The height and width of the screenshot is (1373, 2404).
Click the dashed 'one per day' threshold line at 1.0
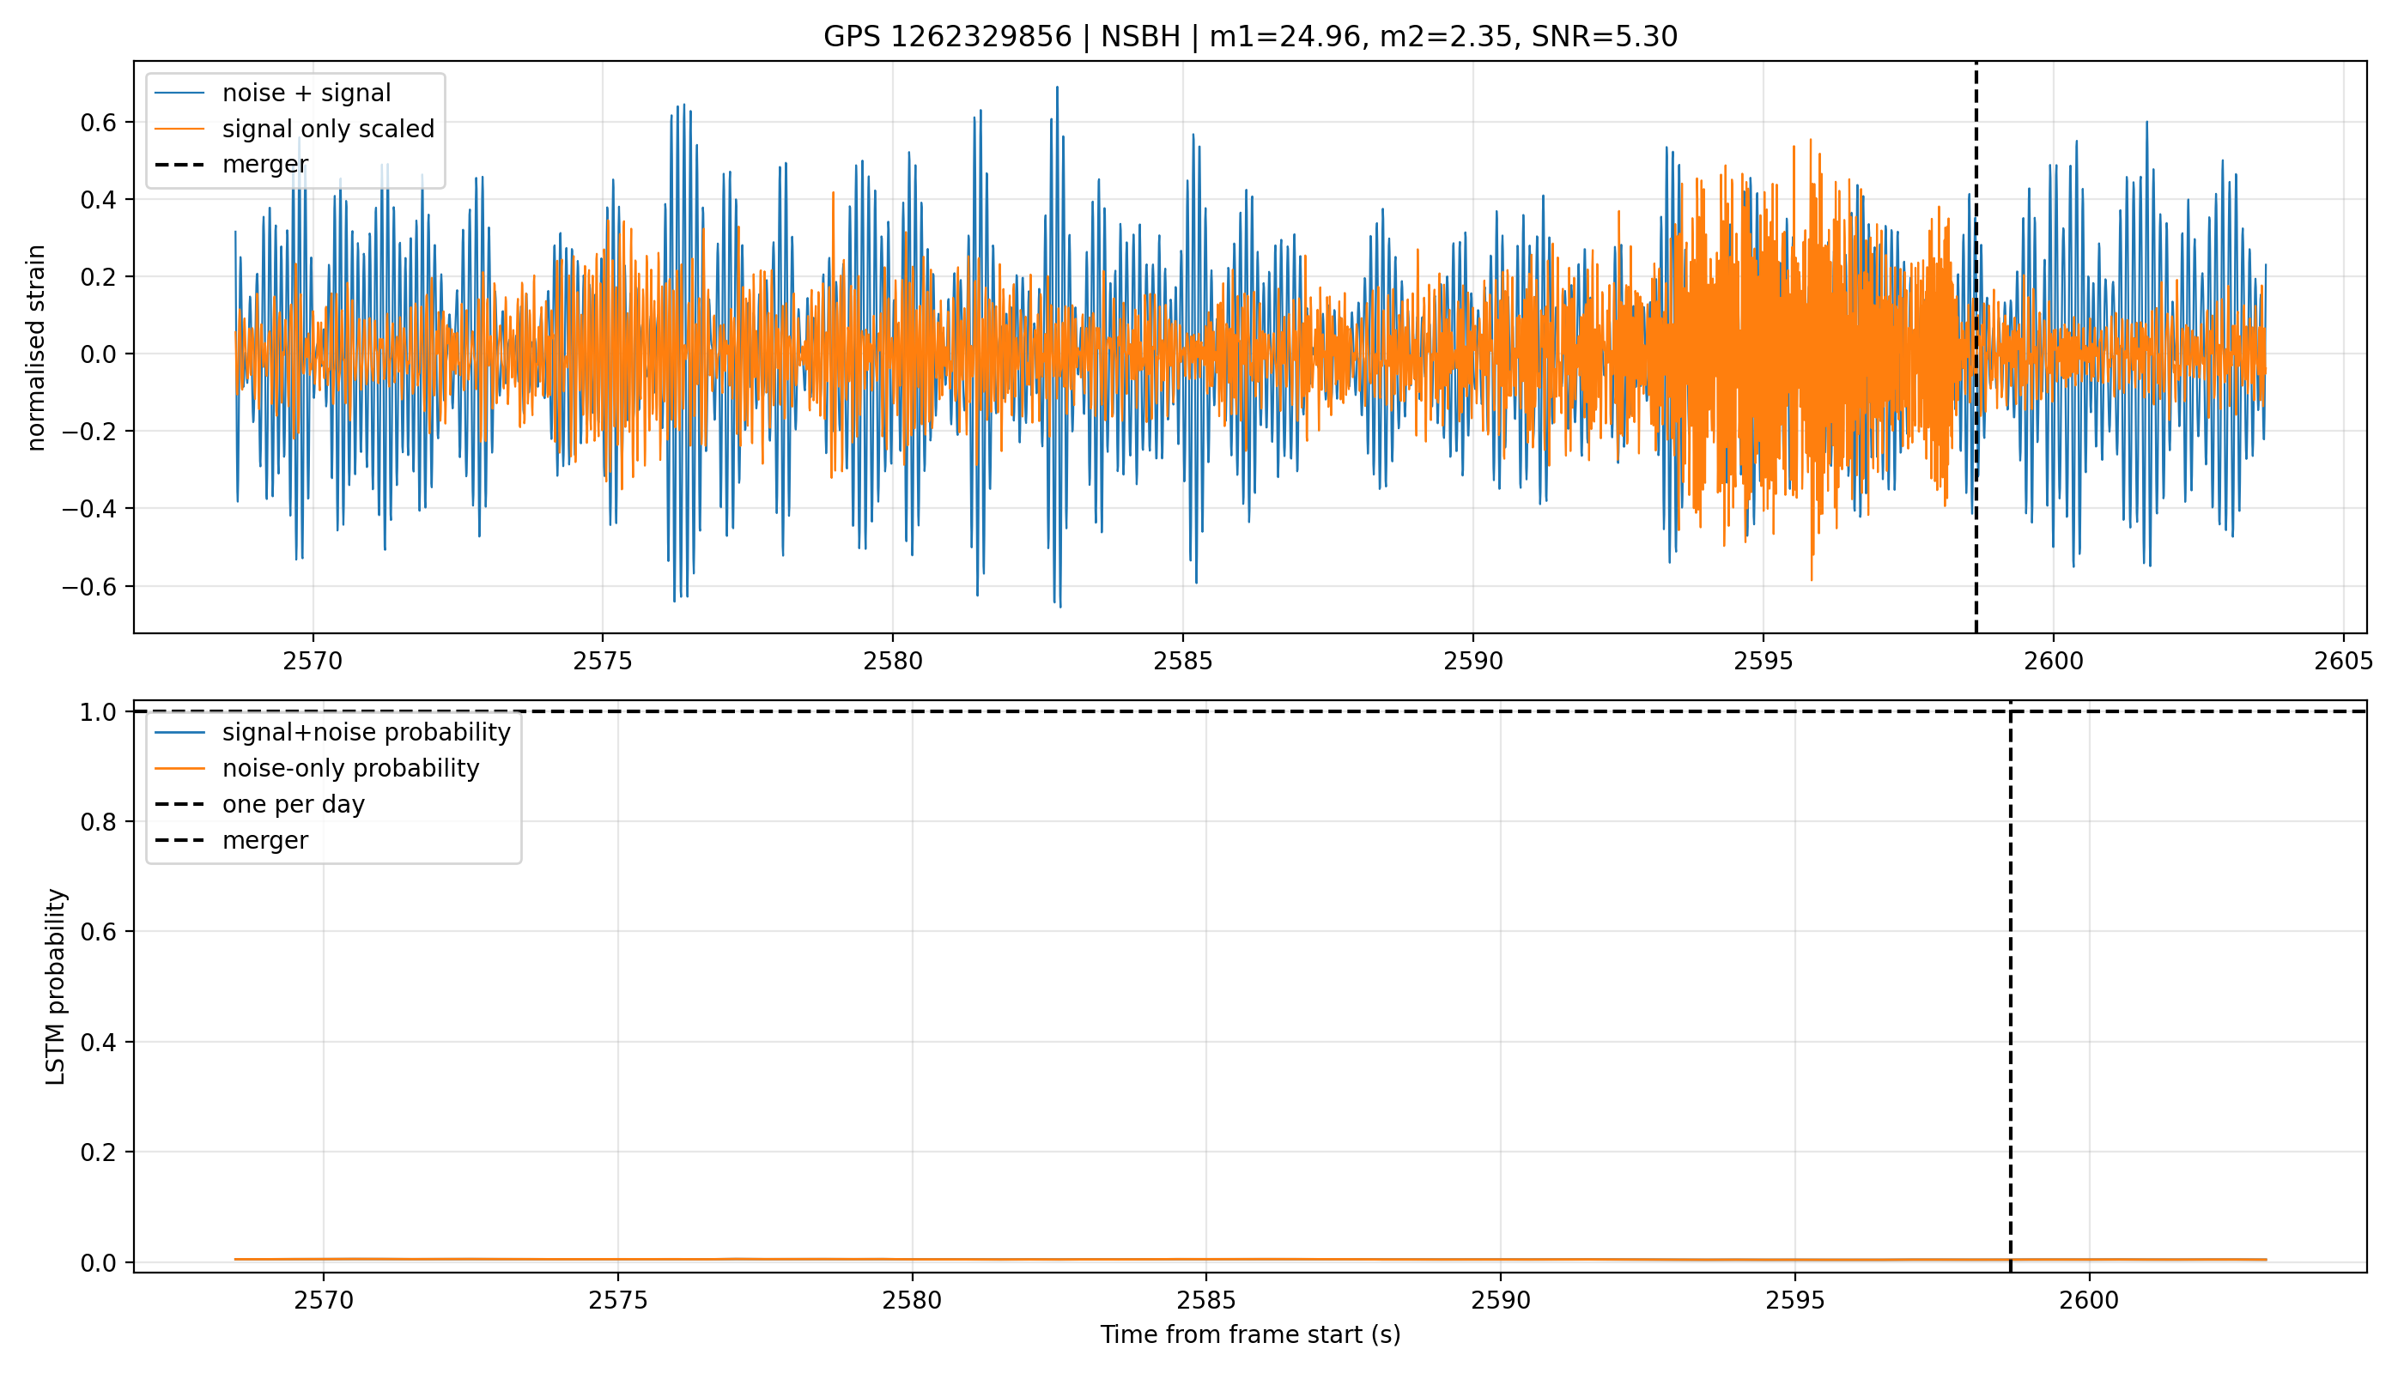point(1250,711)
